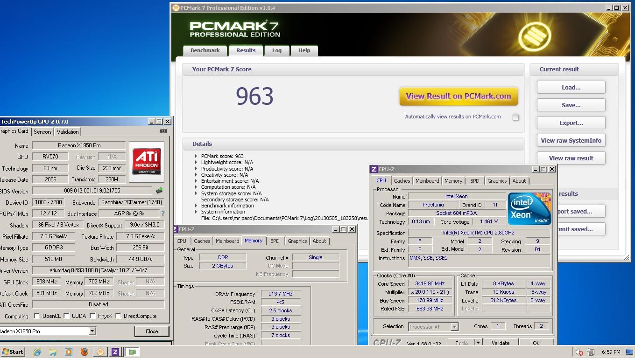The height and width of the screenshot is (358, 635).
Task: Open About tab in CPU-Z CPU window
Action: click(519, 181)
